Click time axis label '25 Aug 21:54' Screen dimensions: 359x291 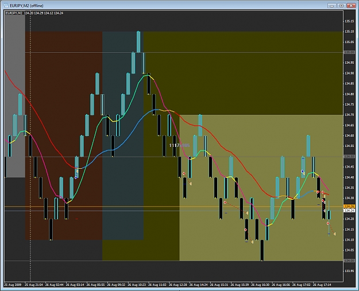(34, 285)
